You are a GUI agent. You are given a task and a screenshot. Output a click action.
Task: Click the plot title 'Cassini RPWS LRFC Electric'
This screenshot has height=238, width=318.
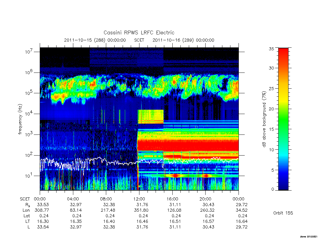click(139, 33)
